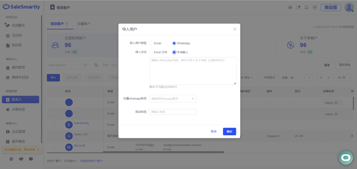
Task: Click the SaleSmartly robot logo
Action: [x=6, y=7]
